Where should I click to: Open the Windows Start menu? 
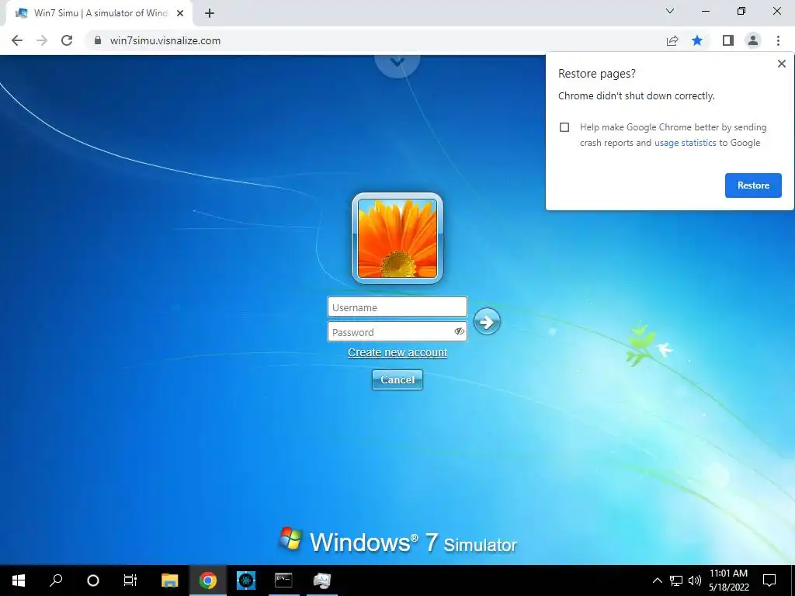(19, 580)
